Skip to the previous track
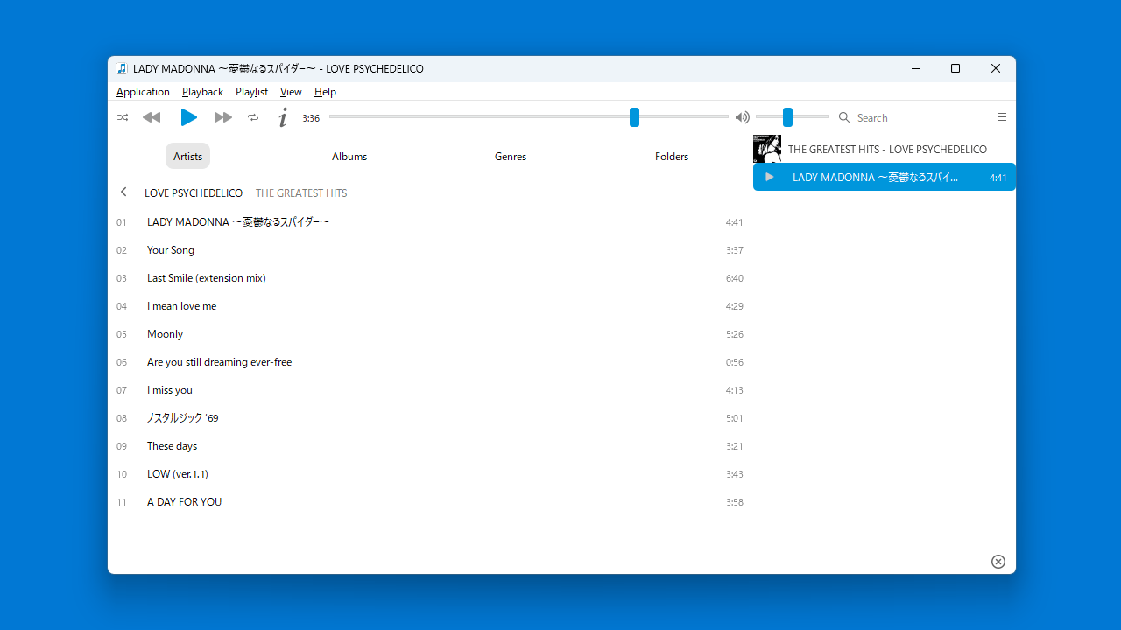Viewport: 1121px width, 630px height. 152,117
